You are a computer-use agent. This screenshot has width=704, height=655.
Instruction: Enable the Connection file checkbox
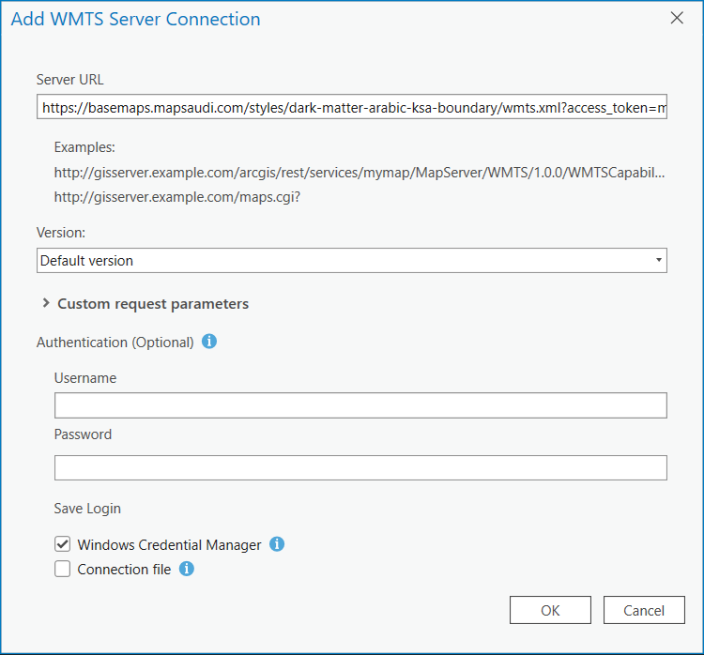(63, 569)
